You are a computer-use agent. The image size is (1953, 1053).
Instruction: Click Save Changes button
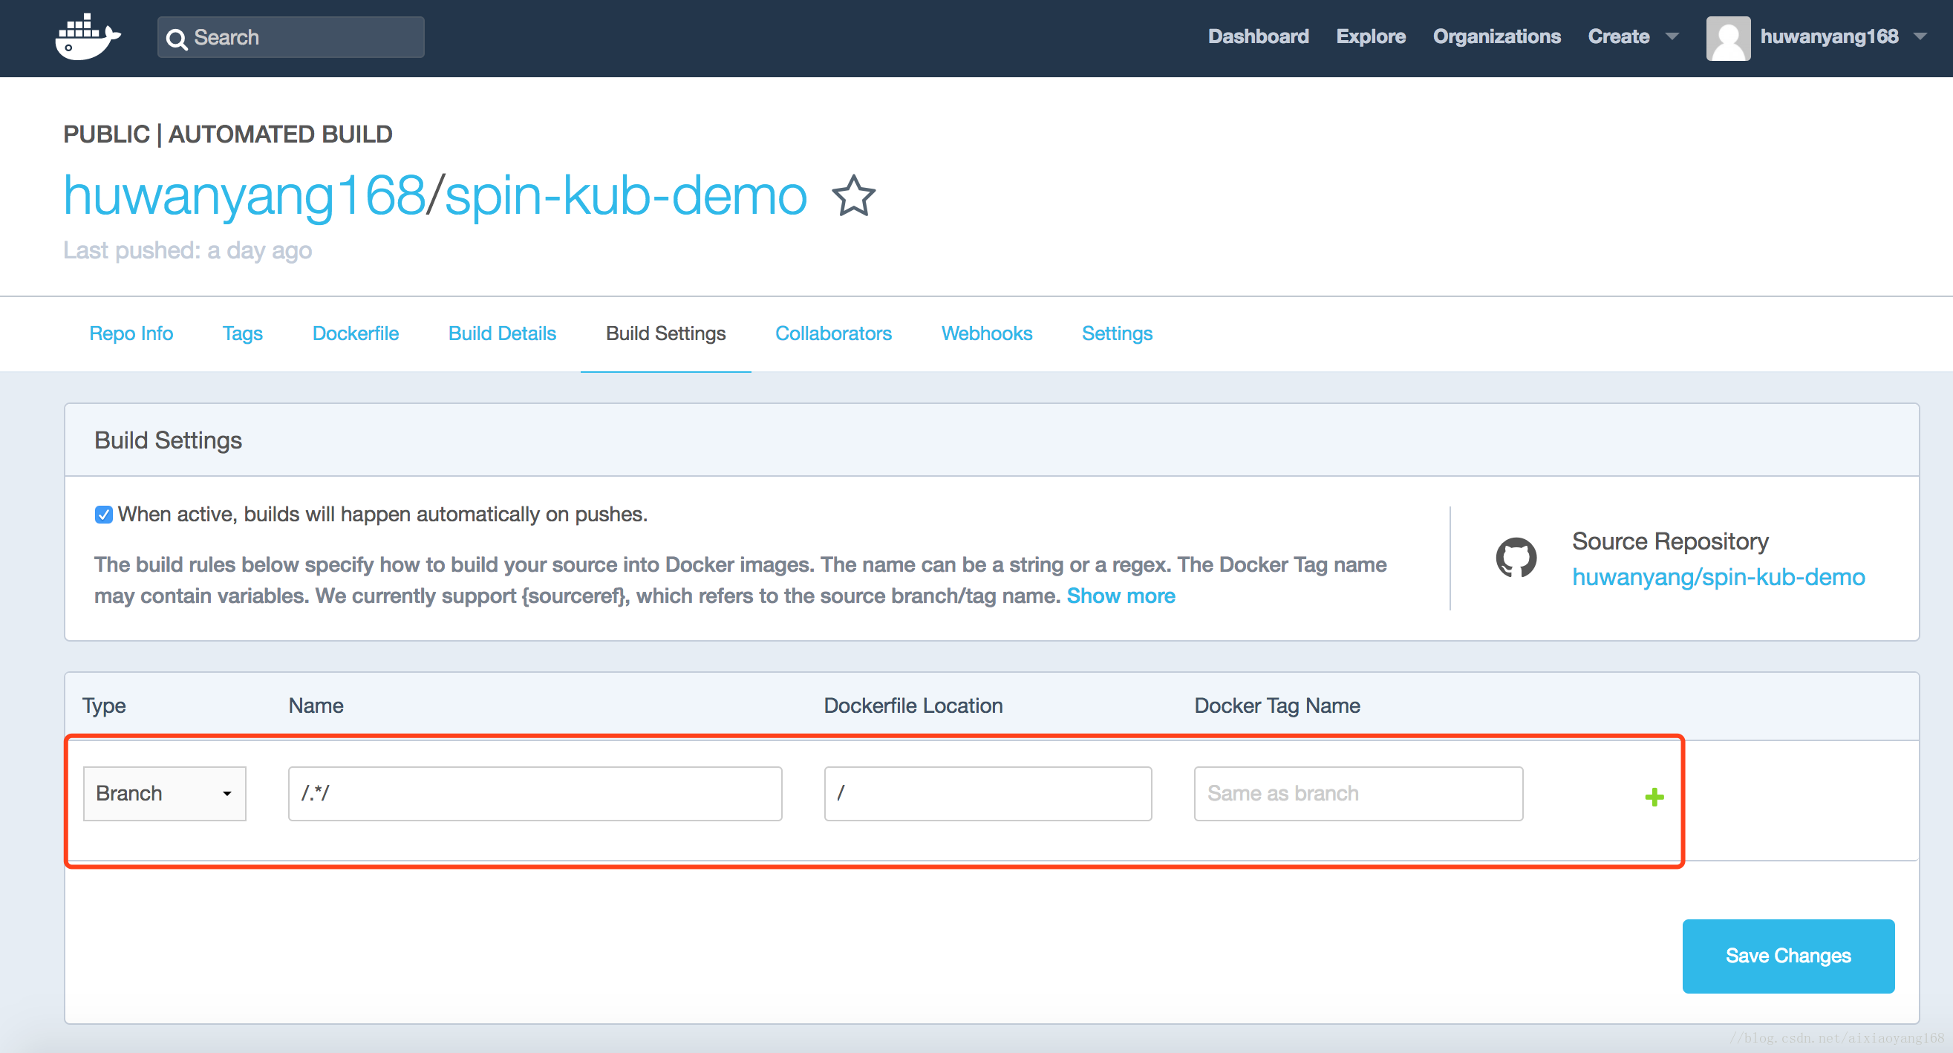(x=1787, y=956)
